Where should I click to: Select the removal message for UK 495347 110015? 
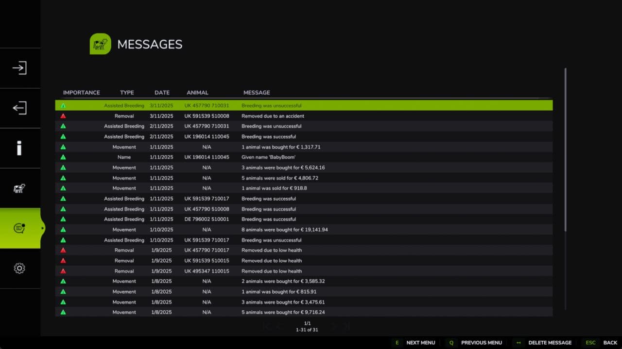(271, 271)
